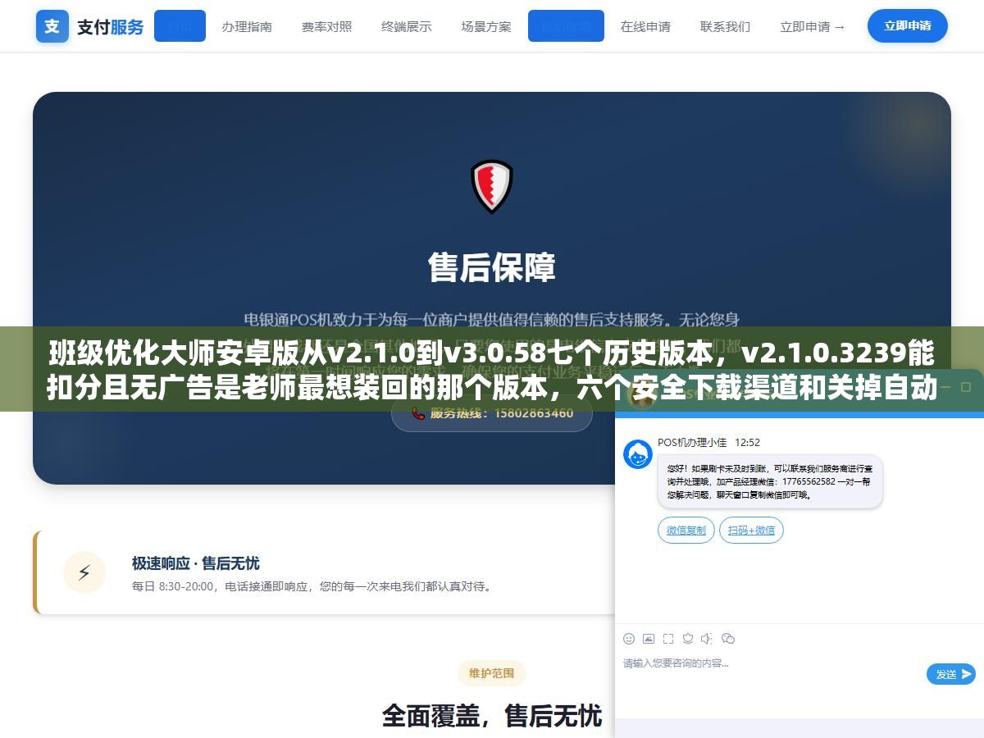Click the service rating icon in chat
Image resolution: width=984 pixels, height=738 pixels.
688,639
